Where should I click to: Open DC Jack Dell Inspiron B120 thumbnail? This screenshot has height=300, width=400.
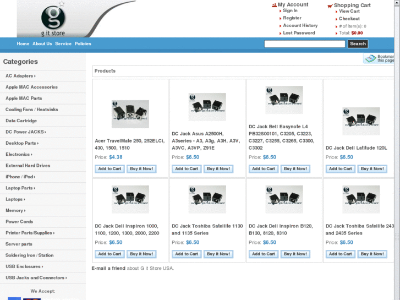point(284,199)
